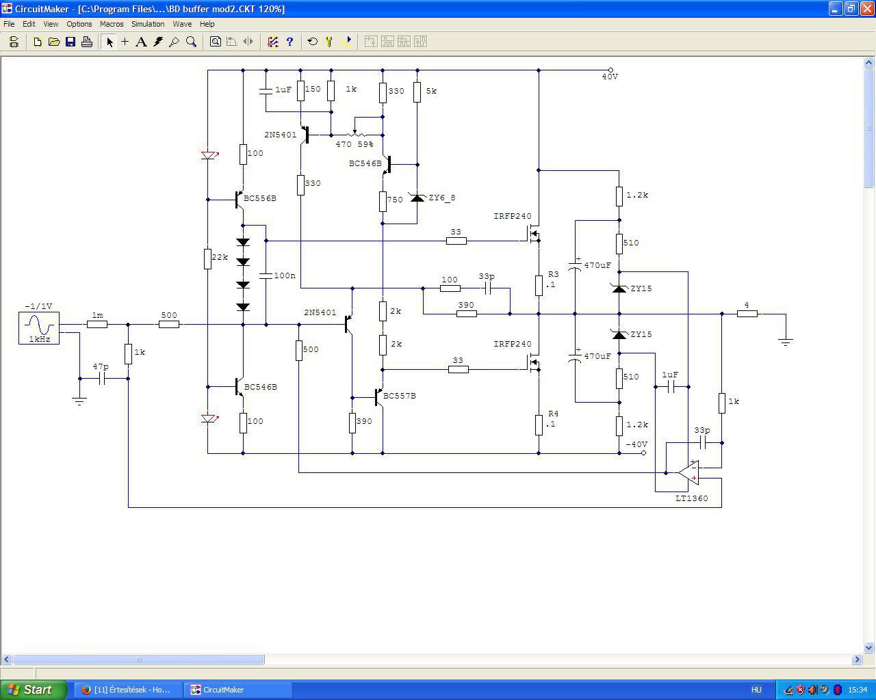Select the Arrow pointer tool

click(x=109, y=42)
